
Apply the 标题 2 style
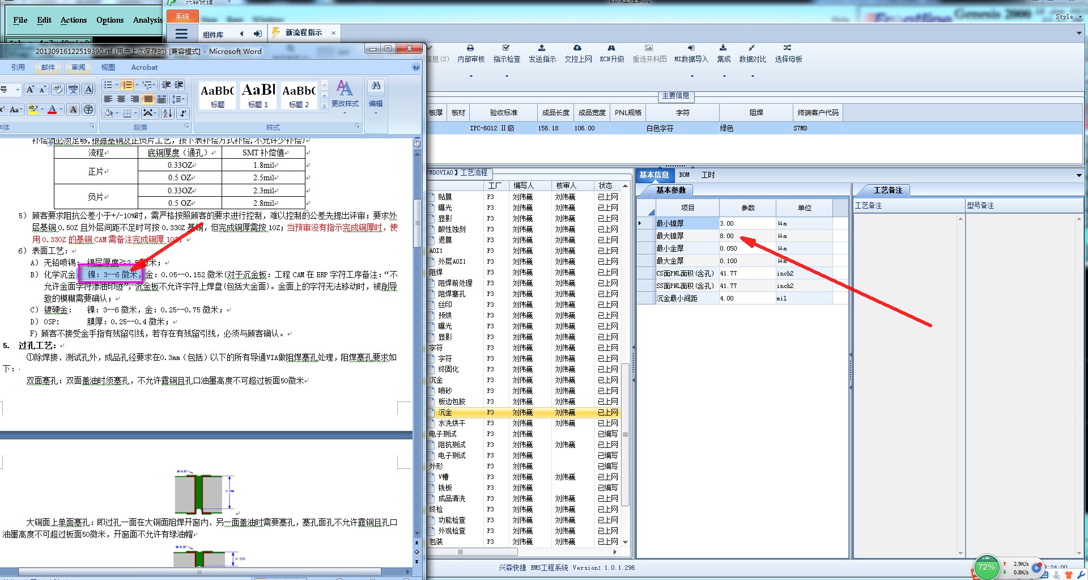299,95
